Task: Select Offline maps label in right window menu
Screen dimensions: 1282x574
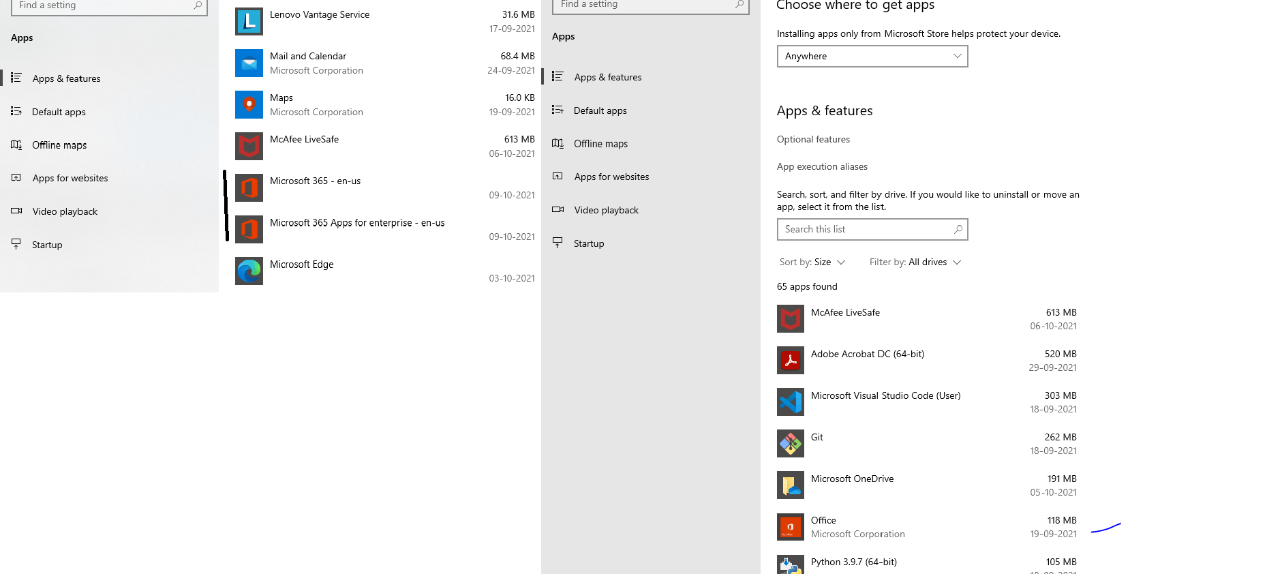Action: point(600,144)
